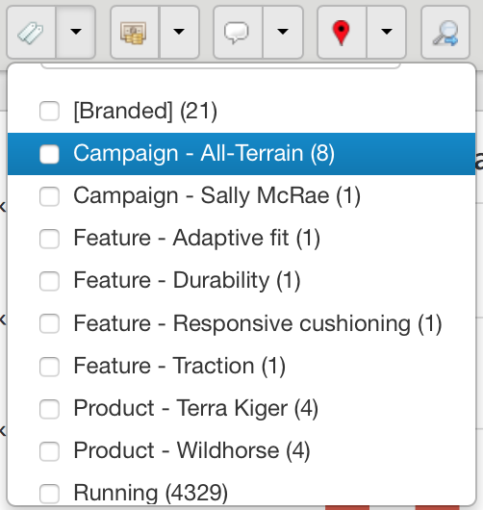Open the comment bubble dropdown arrow
This screenshot has width=483, height=510.
pos(283,32)
